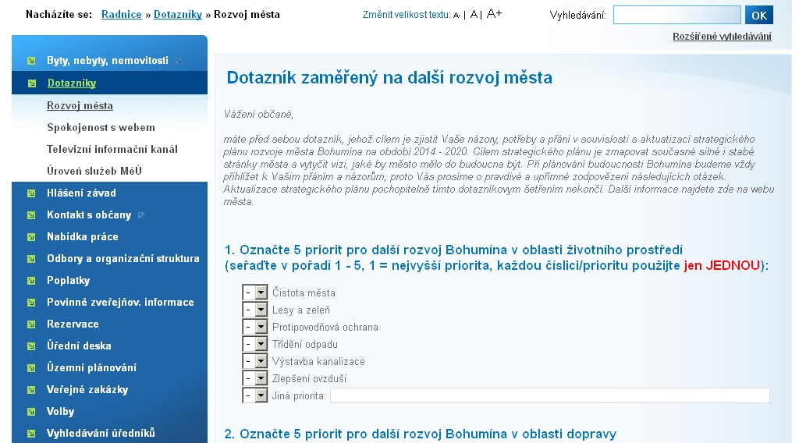Submit search with the OK button

click(x=758, y=16)
